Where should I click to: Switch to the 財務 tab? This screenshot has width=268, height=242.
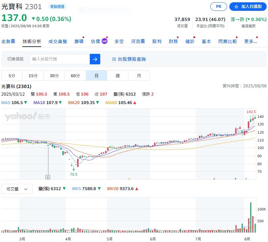(x=173, y=41)
